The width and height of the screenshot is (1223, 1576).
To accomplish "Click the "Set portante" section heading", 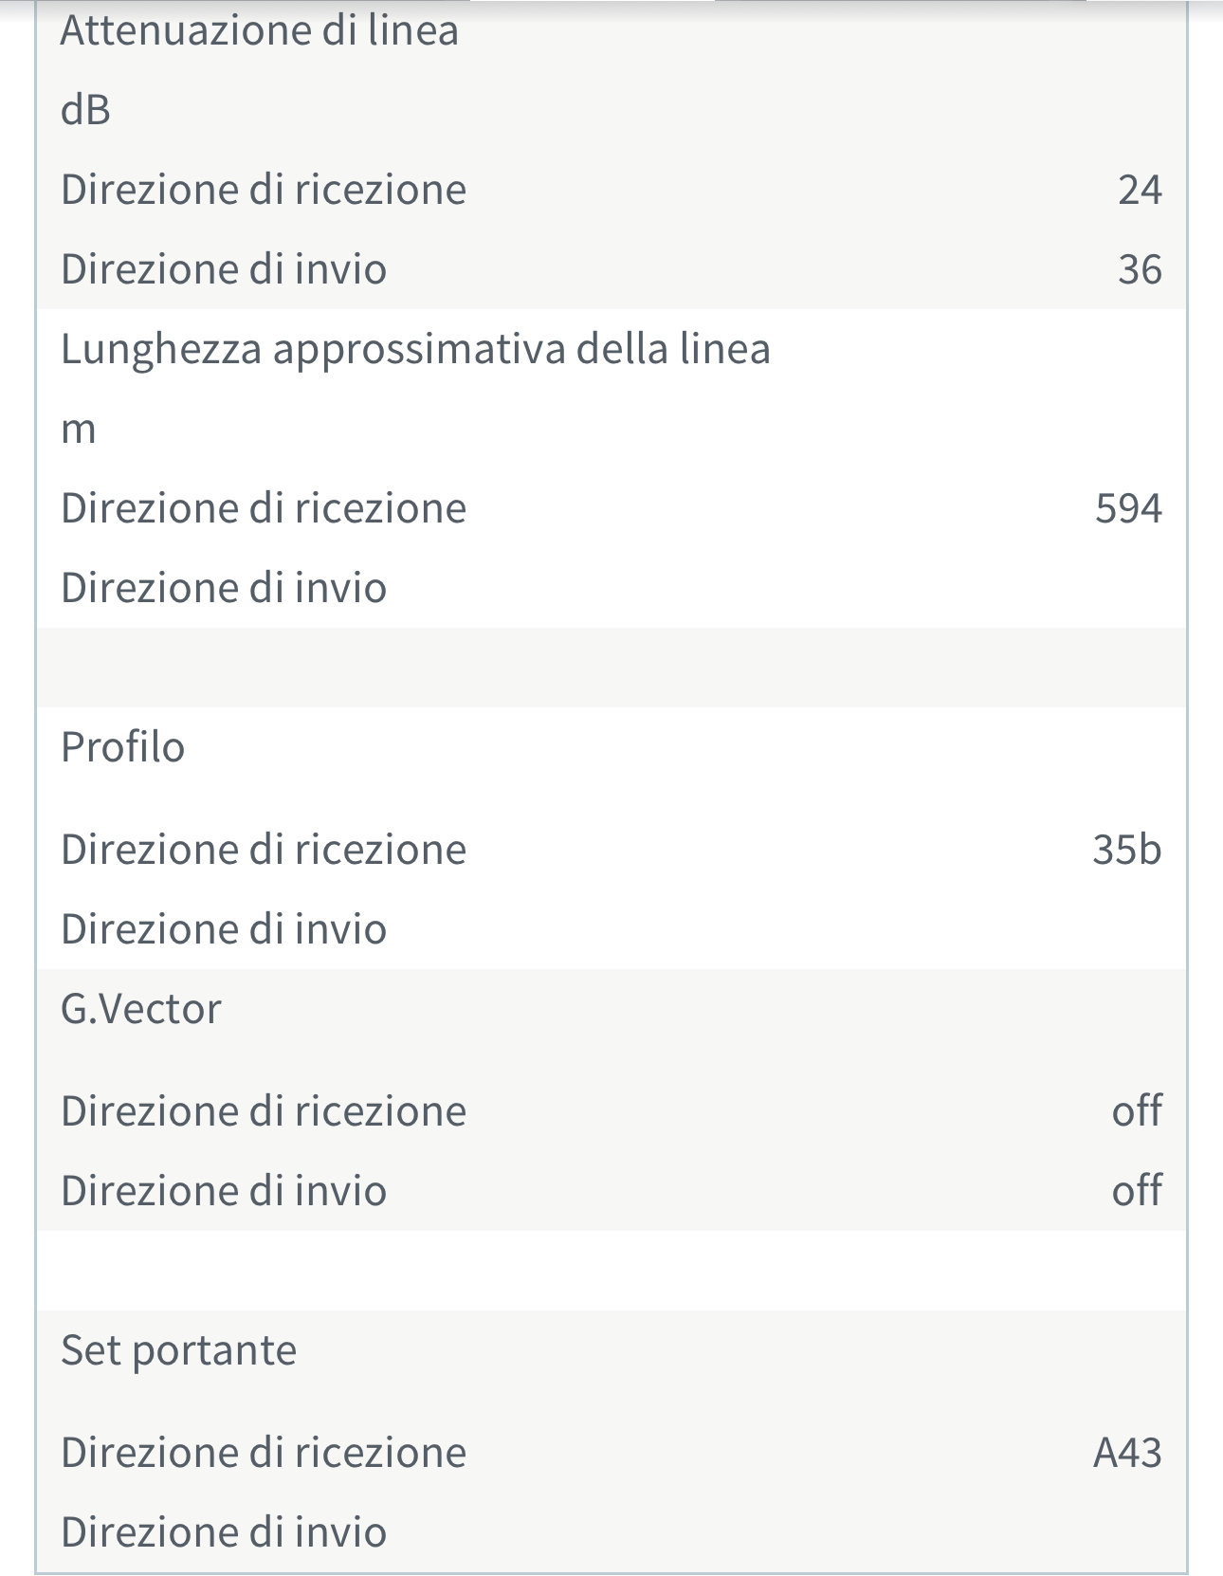I will 178,1350.
